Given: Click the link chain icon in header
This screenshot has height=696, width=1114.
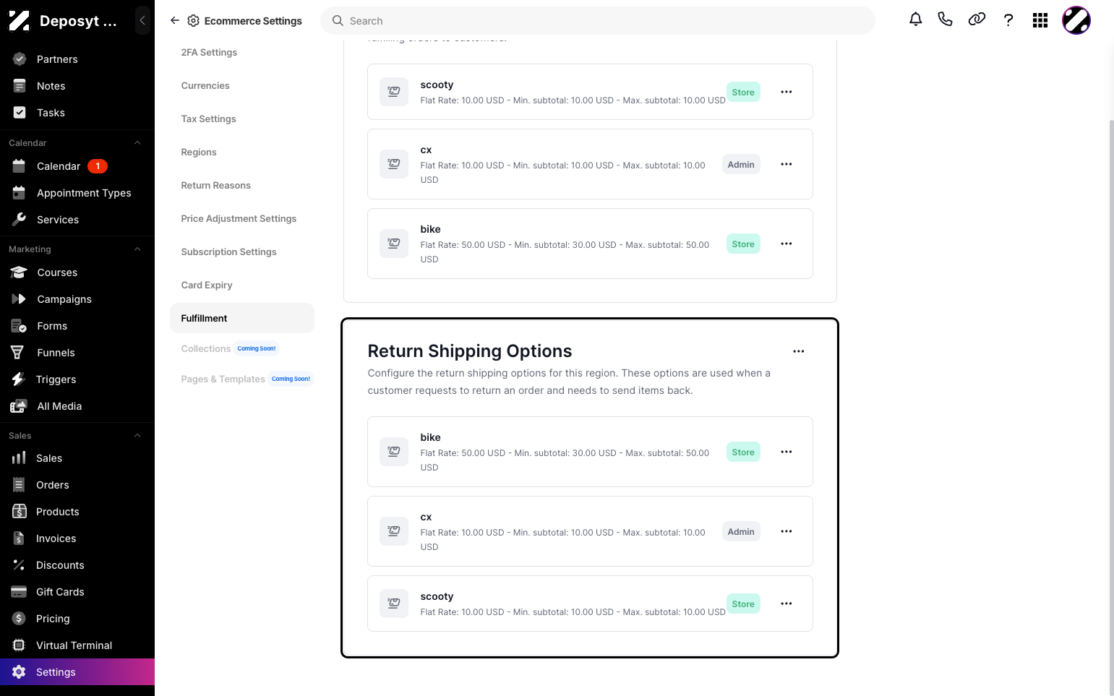Looking at the screenshot, I should coord(977,20).
